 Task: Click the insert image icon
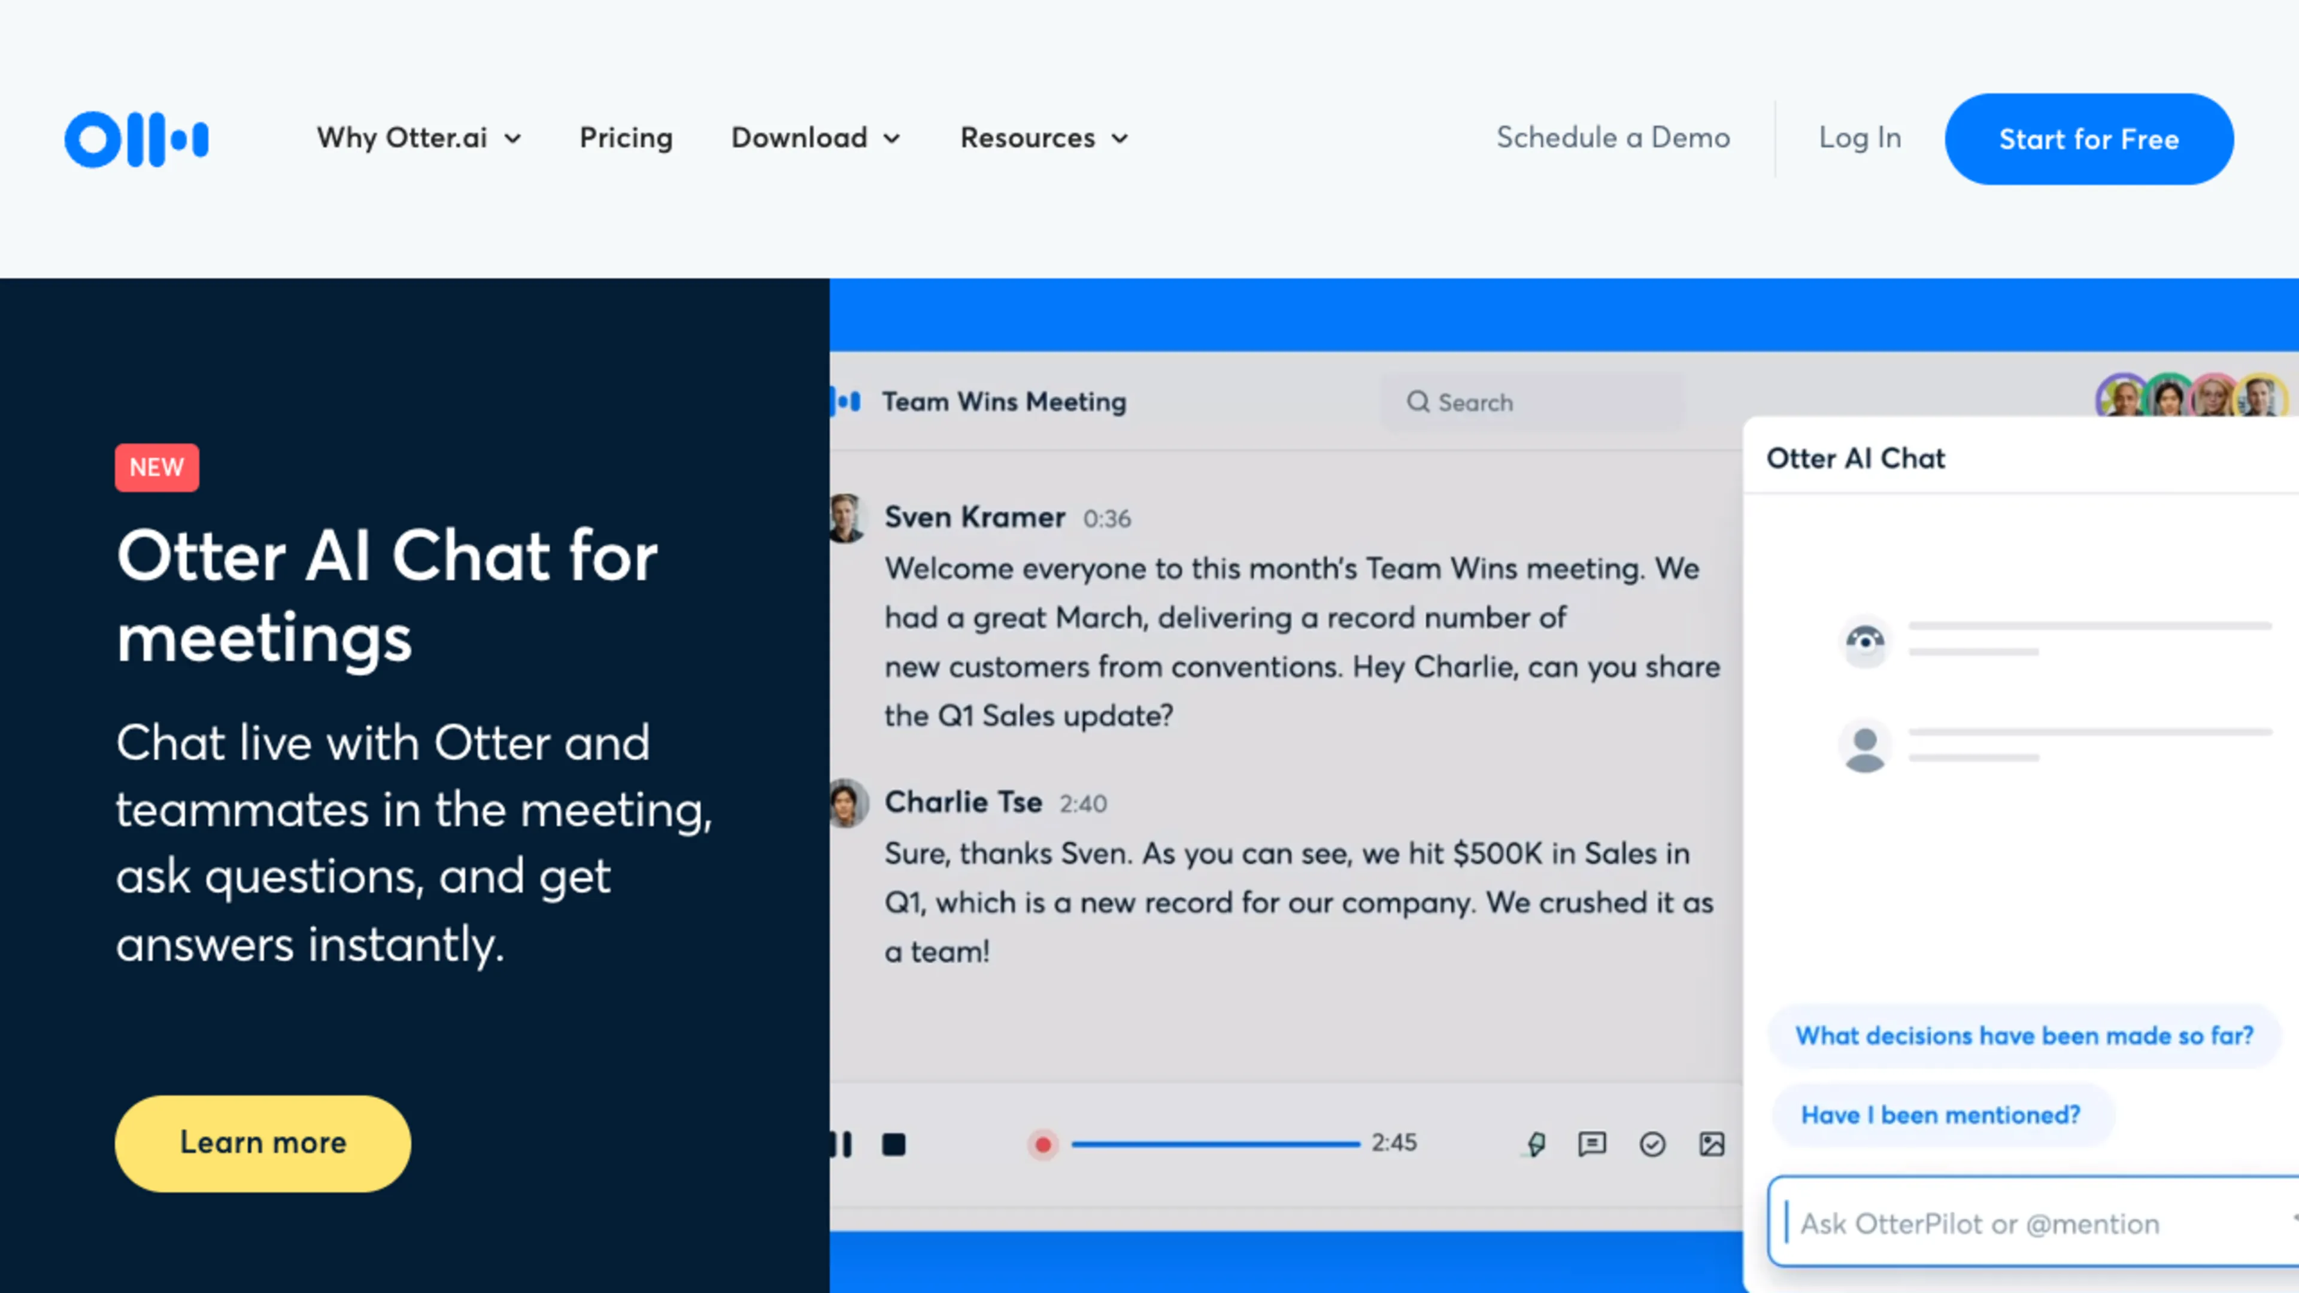(x=1712, y=1145)
